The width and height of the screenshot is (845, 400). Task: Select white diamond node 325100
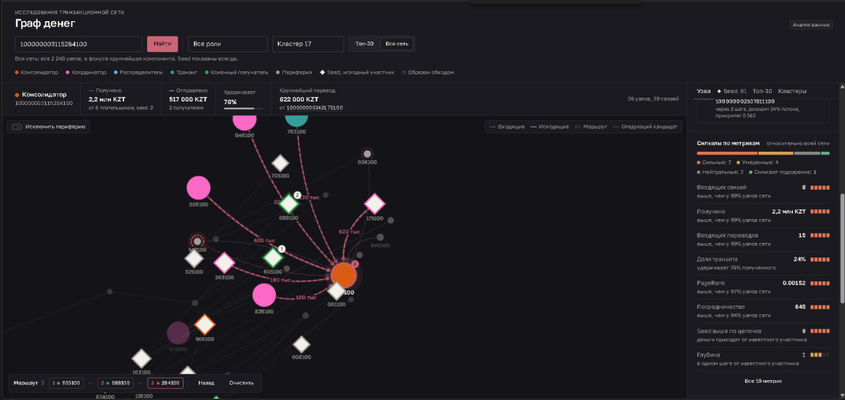pos(193,259)
